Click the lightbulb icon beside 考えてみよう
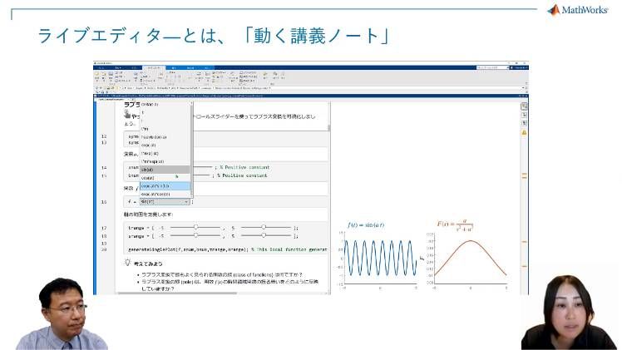This screenshot has width=622, height=350. (127, 262)
